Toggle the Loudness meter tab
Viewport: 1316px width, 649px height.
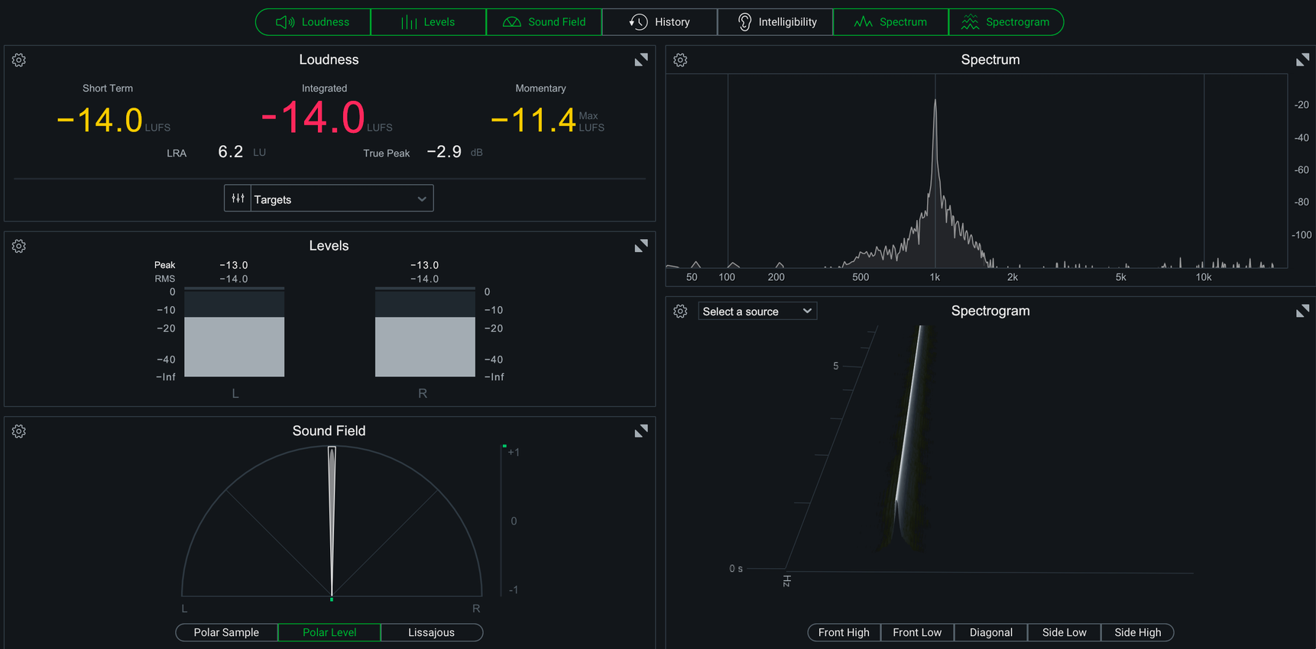click(313, 22)
